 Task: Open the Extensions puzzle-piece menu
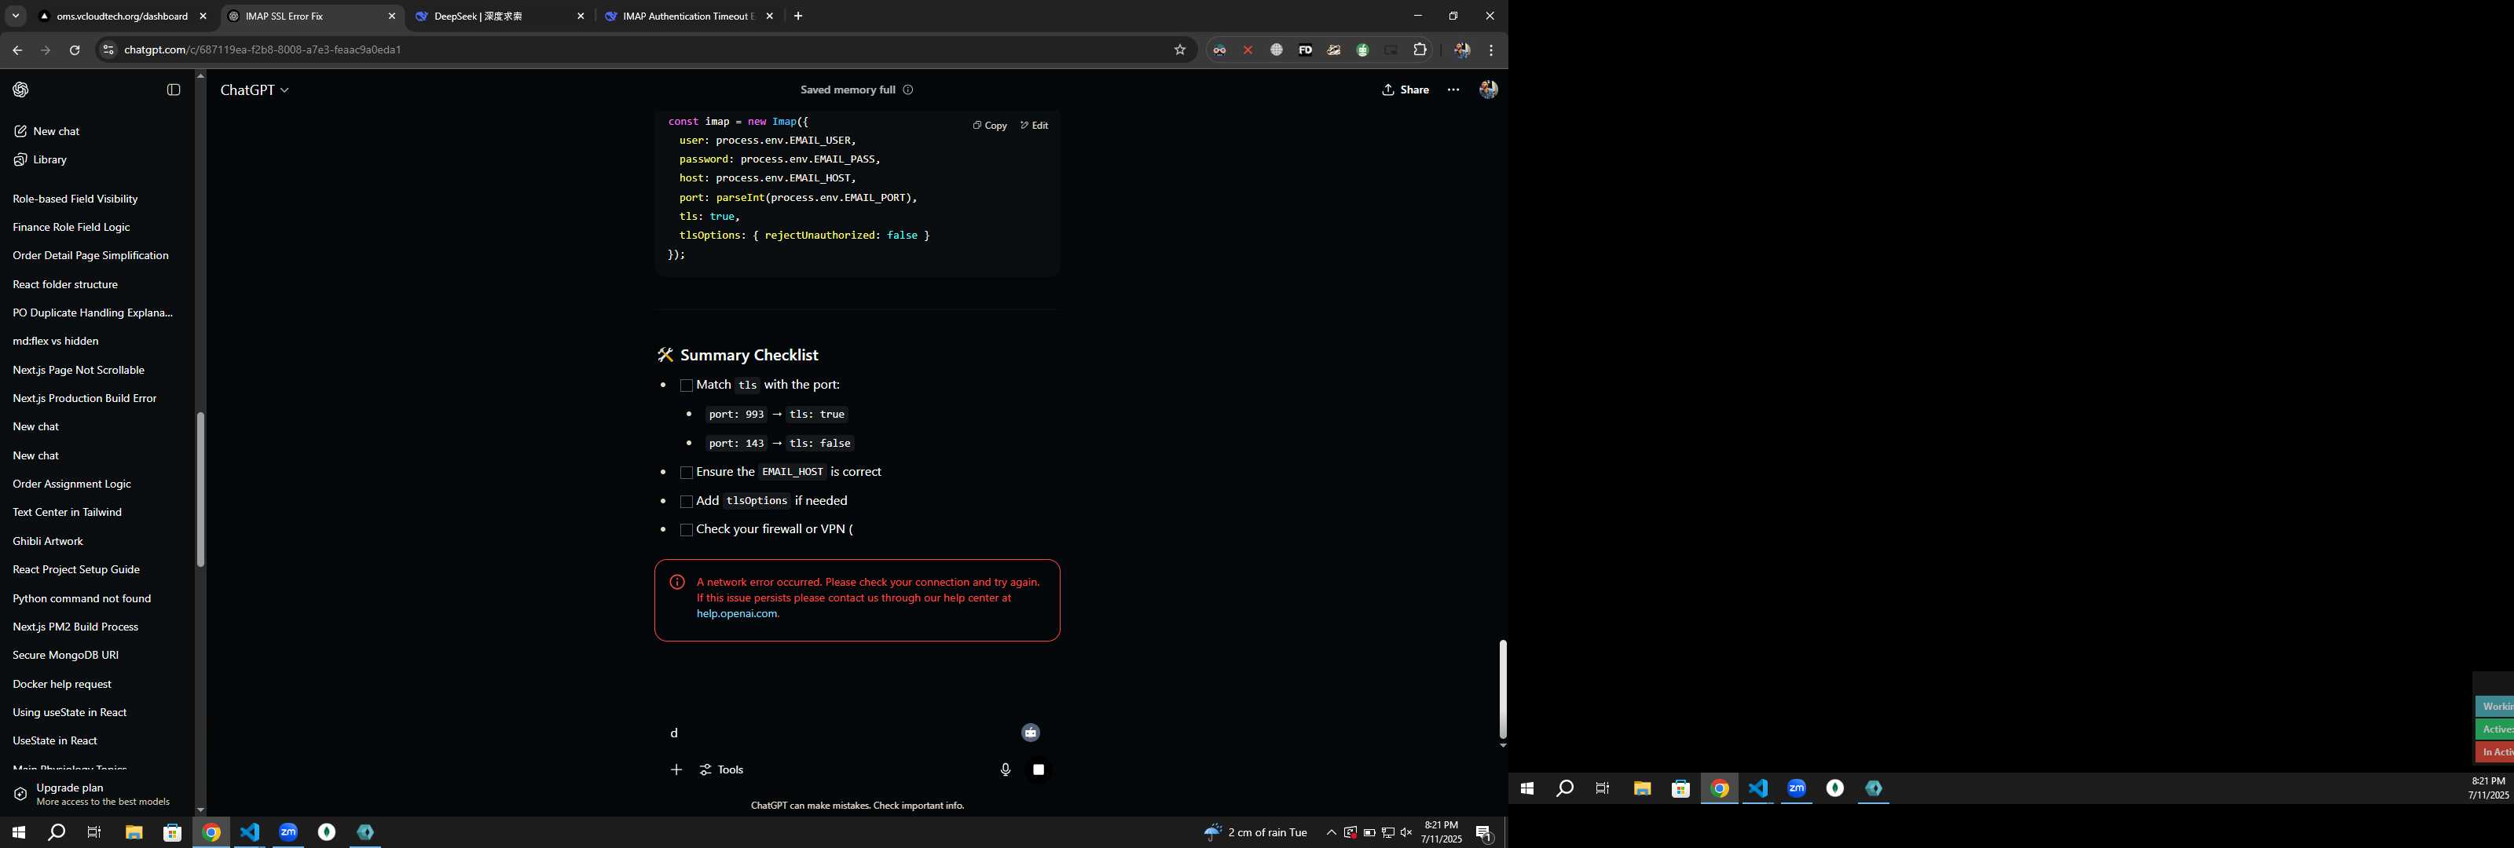1420,49
